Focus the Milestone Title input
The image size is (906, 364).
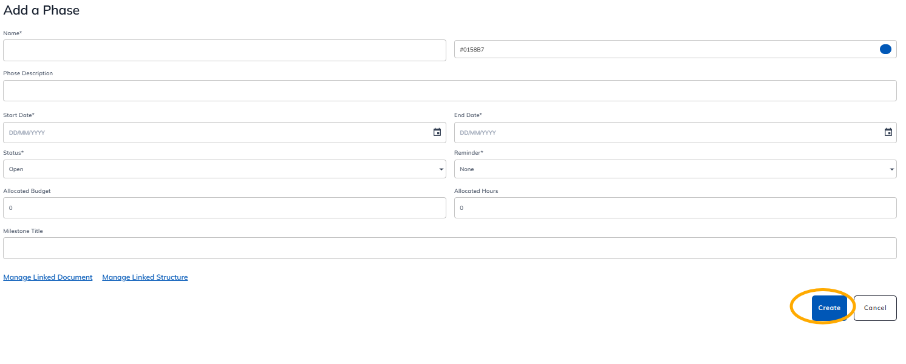[450, 248]
